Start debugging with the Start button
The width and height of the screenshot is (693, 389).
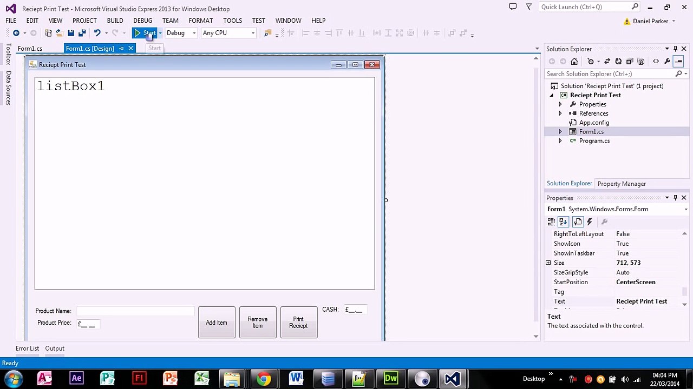tap(146, 33)
